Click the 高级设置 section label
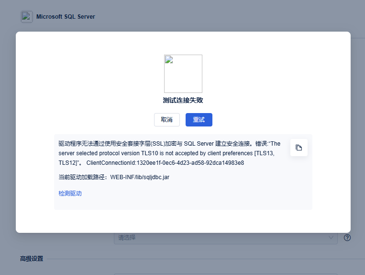The image size is (365, 275). [x=32, y=259]
